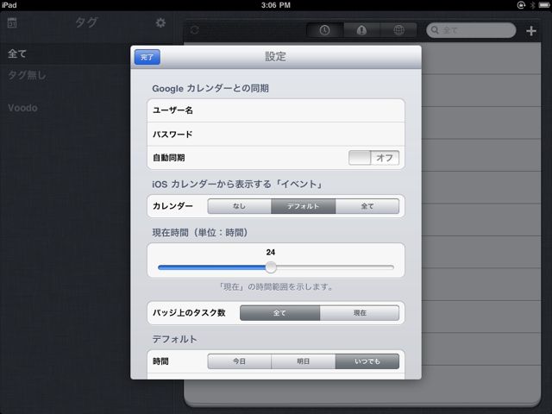Select いつでも for default 時間
Viewport: 552px width, 414px height.
click(x=367, y=361)
